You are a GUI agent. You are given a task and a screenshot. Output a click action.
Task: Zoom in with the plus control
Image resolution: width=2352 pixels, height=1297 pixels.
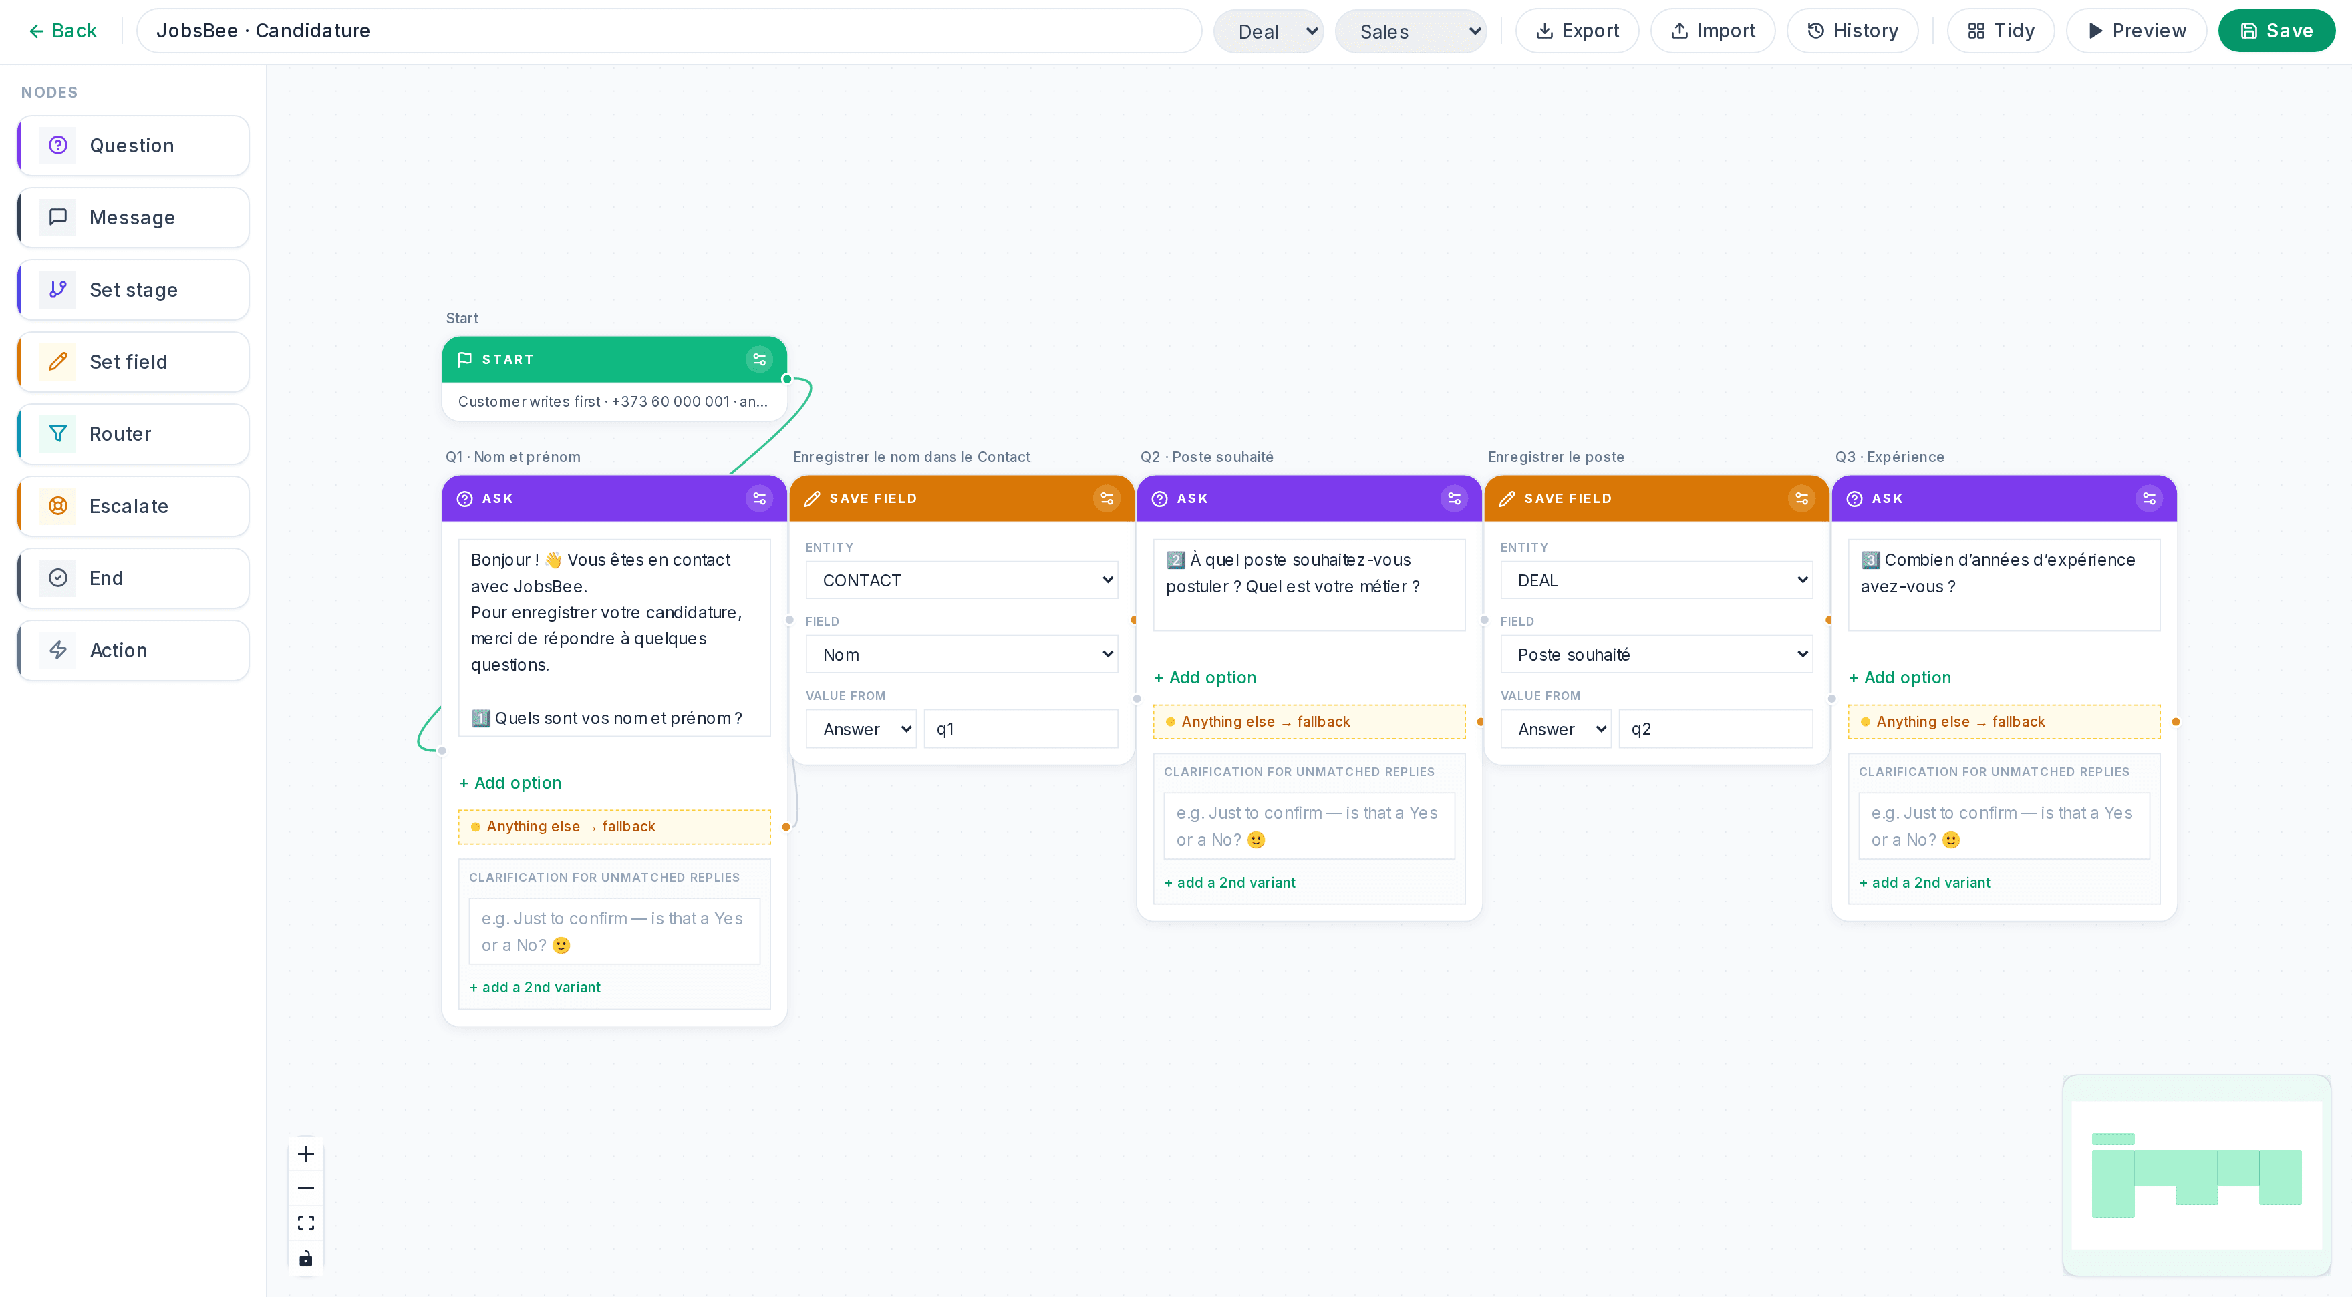[306, 1153]
